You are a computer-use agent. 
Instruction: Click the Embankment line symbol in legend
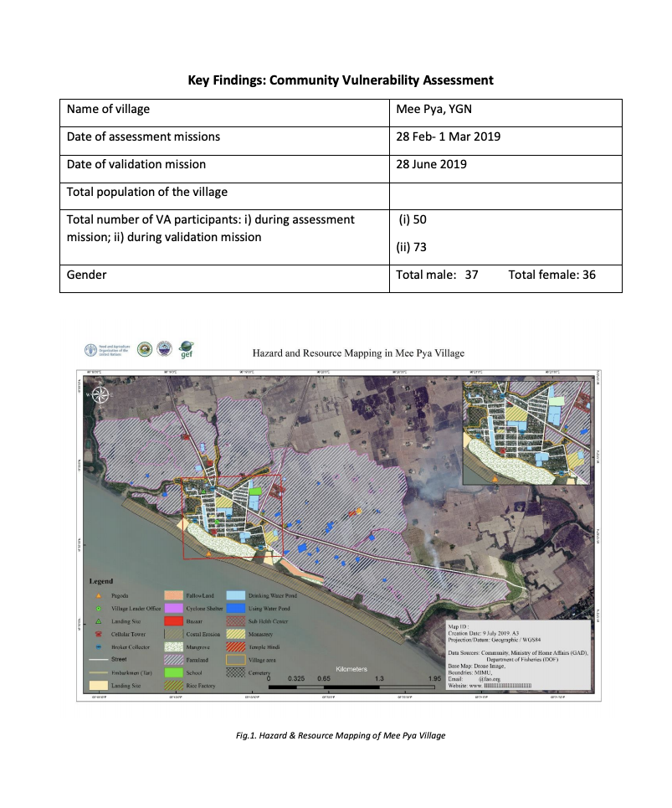(99, 672)
